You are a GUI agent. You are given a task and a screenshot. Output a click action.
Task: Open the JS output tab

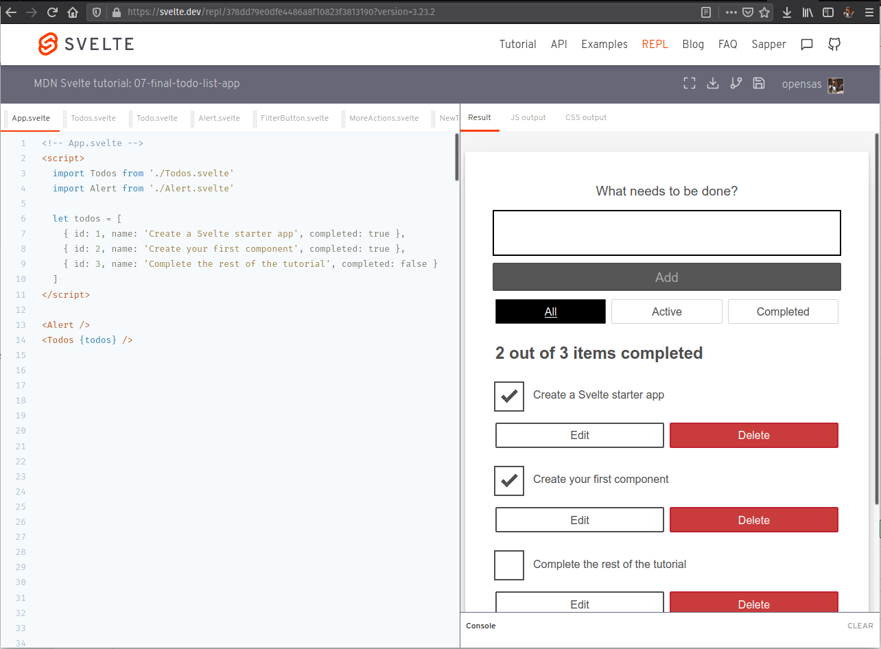pos(528,117)
